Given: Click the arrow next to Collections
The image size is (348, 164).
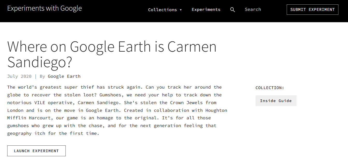Looking at the screenshot, I should (181, 10).
